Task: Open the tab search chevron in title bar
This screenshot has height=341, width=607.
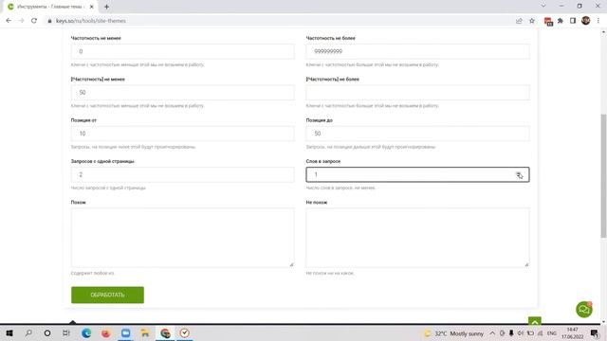Action: [x=543, y=6]
